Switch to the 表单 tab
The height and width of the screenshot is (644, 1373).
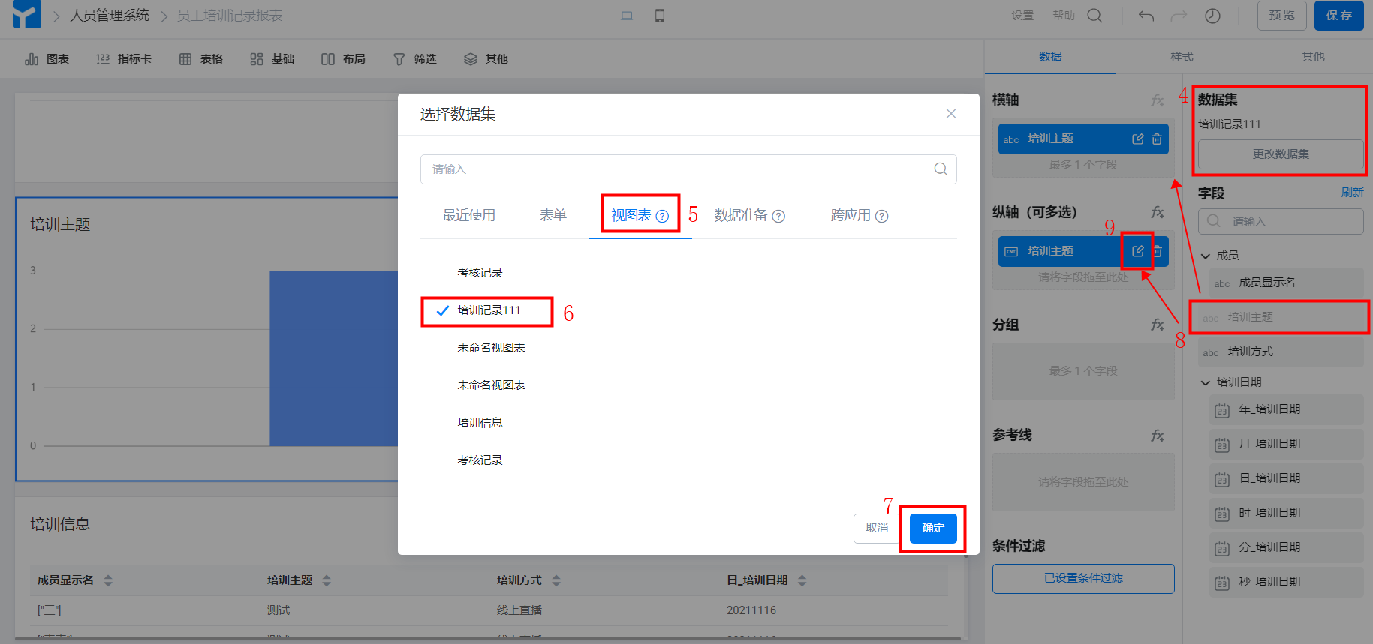[x=553, y=215]
